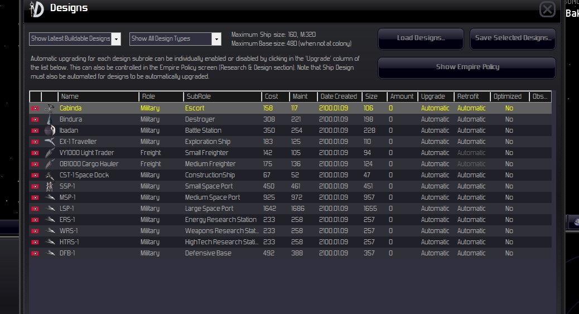The width and height of the screenshot is (579, 314).
Task: Click the WRS-1 research station icon
Action: click(50, 231)
